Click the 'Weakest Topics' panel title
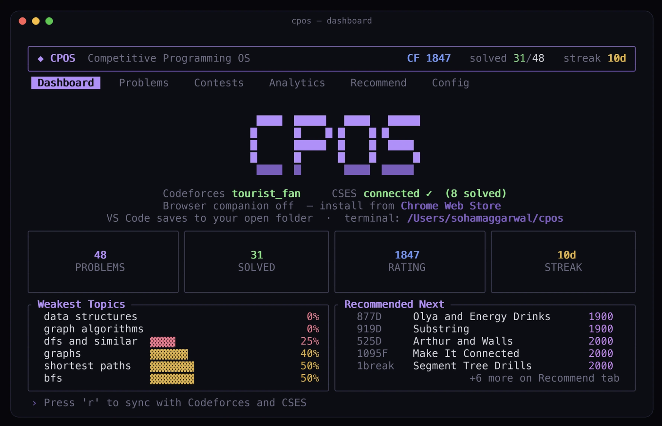Image resolution: width=662 pixels, height=426 pixels. click(x=81, y=304)
